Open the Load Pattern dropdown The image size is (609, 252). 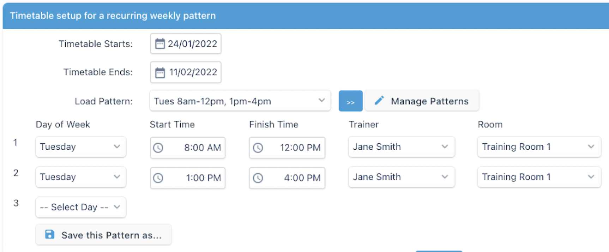pyautogui.click(x=240, y=101)
